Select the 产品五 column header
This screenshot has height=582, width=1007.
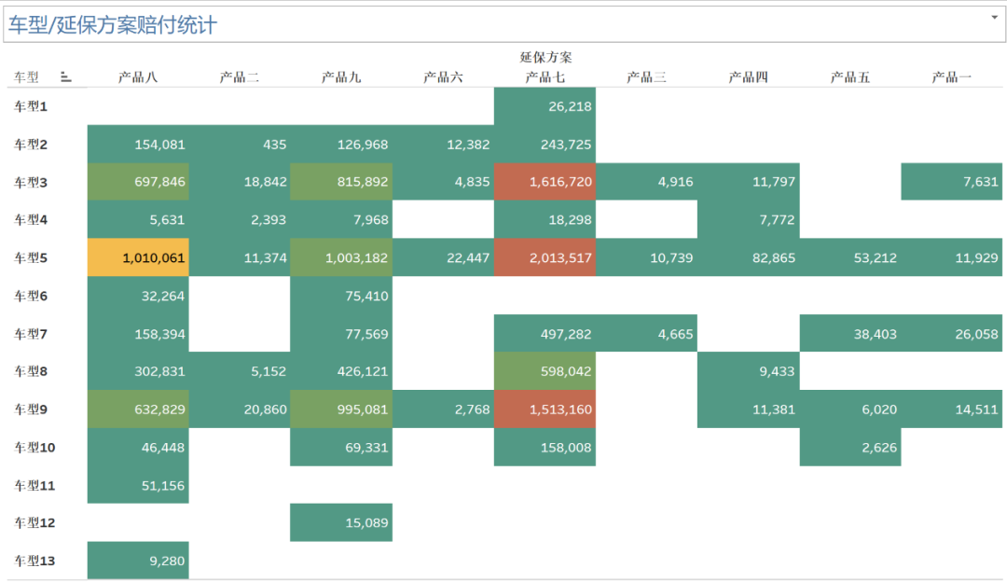pos(849,77)
